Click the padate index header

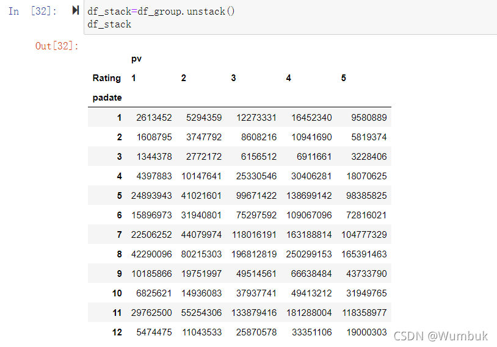[107, 98]
